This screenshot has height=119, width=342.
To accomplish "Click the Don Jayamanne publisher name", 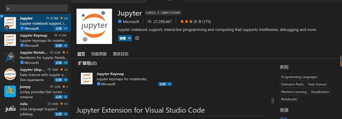I will click(32, 80).
